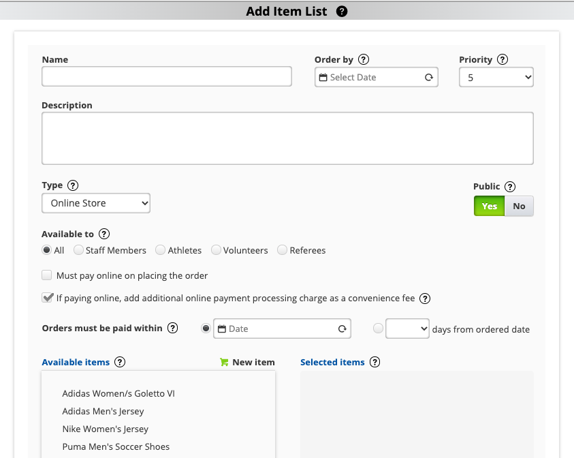The height and width of the screenshot is (458, 574).
Task: Click the refresh icon in Select Date field
Action: coord(429,77)
